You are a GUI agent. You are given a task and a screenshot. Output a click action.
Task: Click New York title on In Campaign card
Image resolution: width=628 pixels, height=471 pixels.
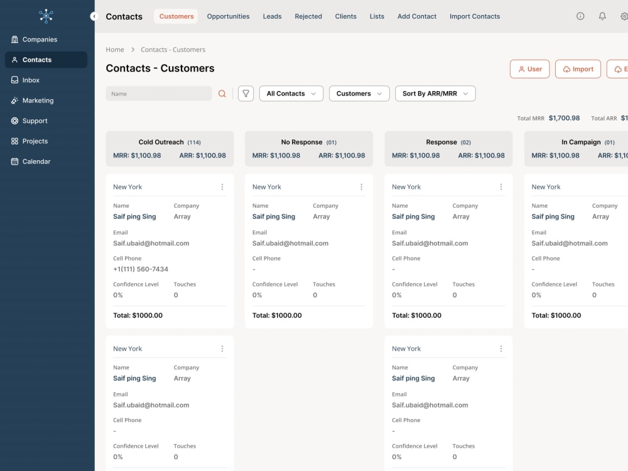tap(546, 187)
